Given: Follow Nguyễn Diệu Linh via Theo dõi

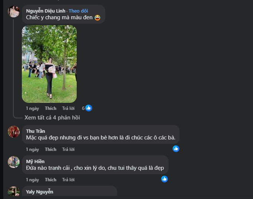Looking at the screenshot, I should click(x=78, y=11).
